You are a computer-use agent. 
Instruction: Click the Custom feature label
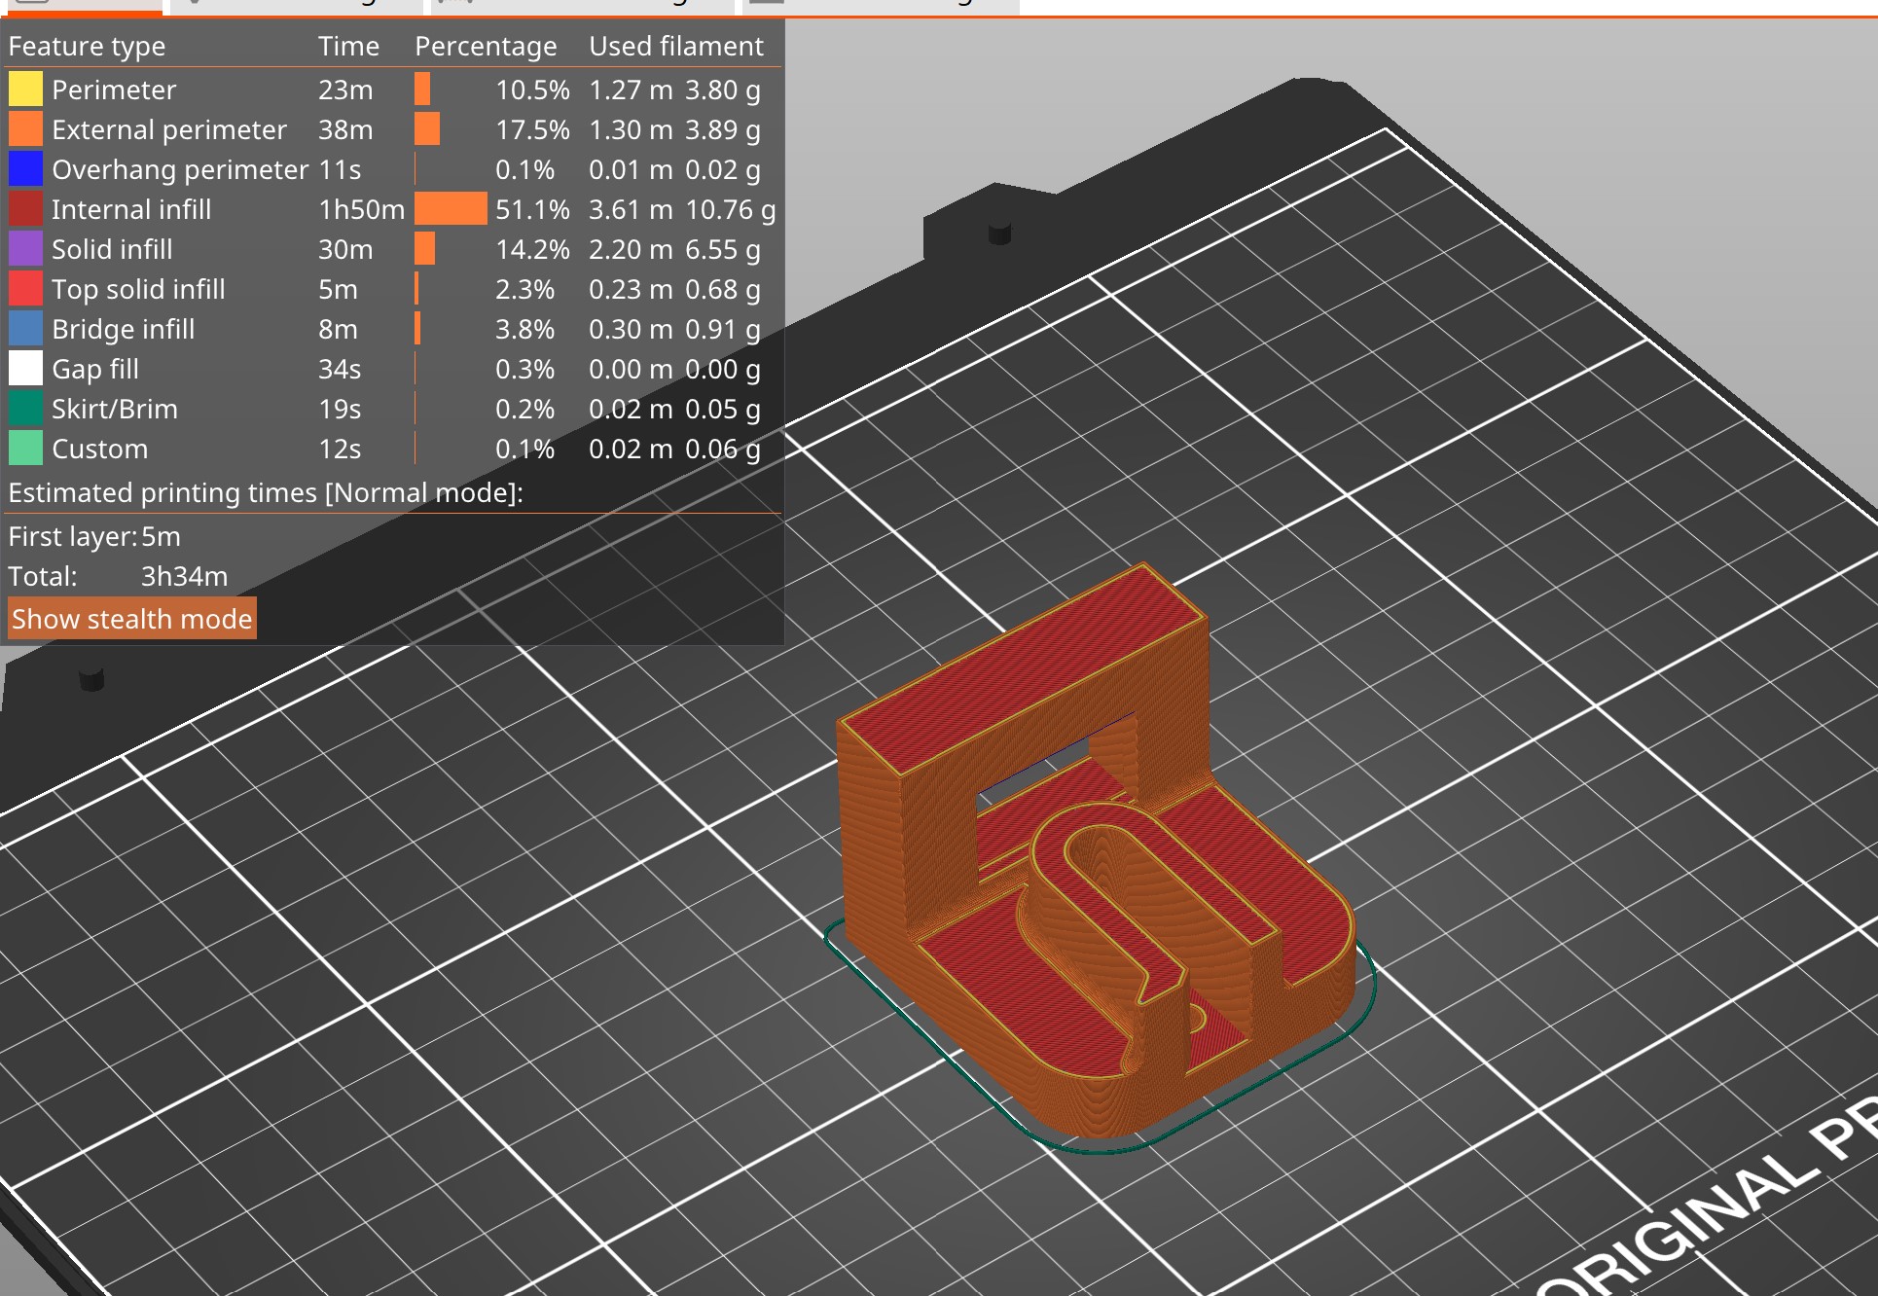click(100, 449)
